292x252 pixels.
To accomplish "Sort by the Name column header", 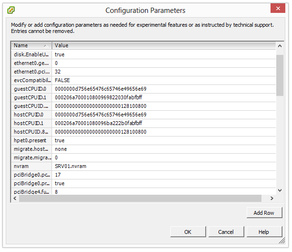I will (x=31, y=45).
